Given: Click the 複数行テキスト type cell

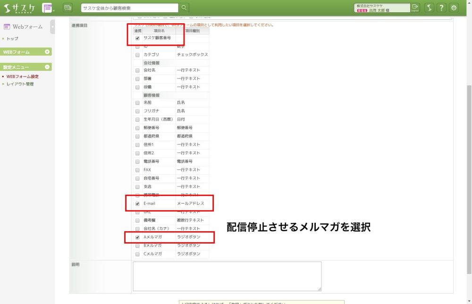Looking at the screenshot, I should click(x=190, y=220).
